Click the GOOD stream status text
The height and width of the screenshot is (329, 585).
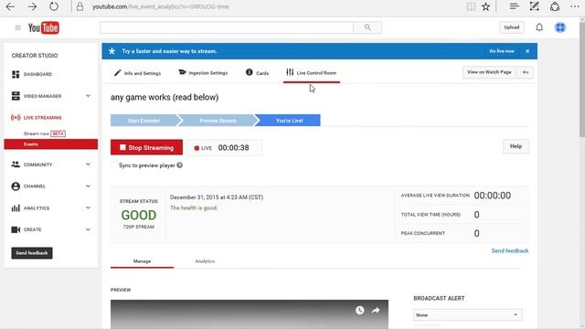pyautogui.click(x=139, y=216)
